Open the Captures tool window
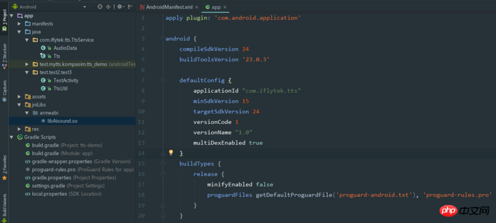The width and height of the screenshot is (496, 223). click(4, 90)
